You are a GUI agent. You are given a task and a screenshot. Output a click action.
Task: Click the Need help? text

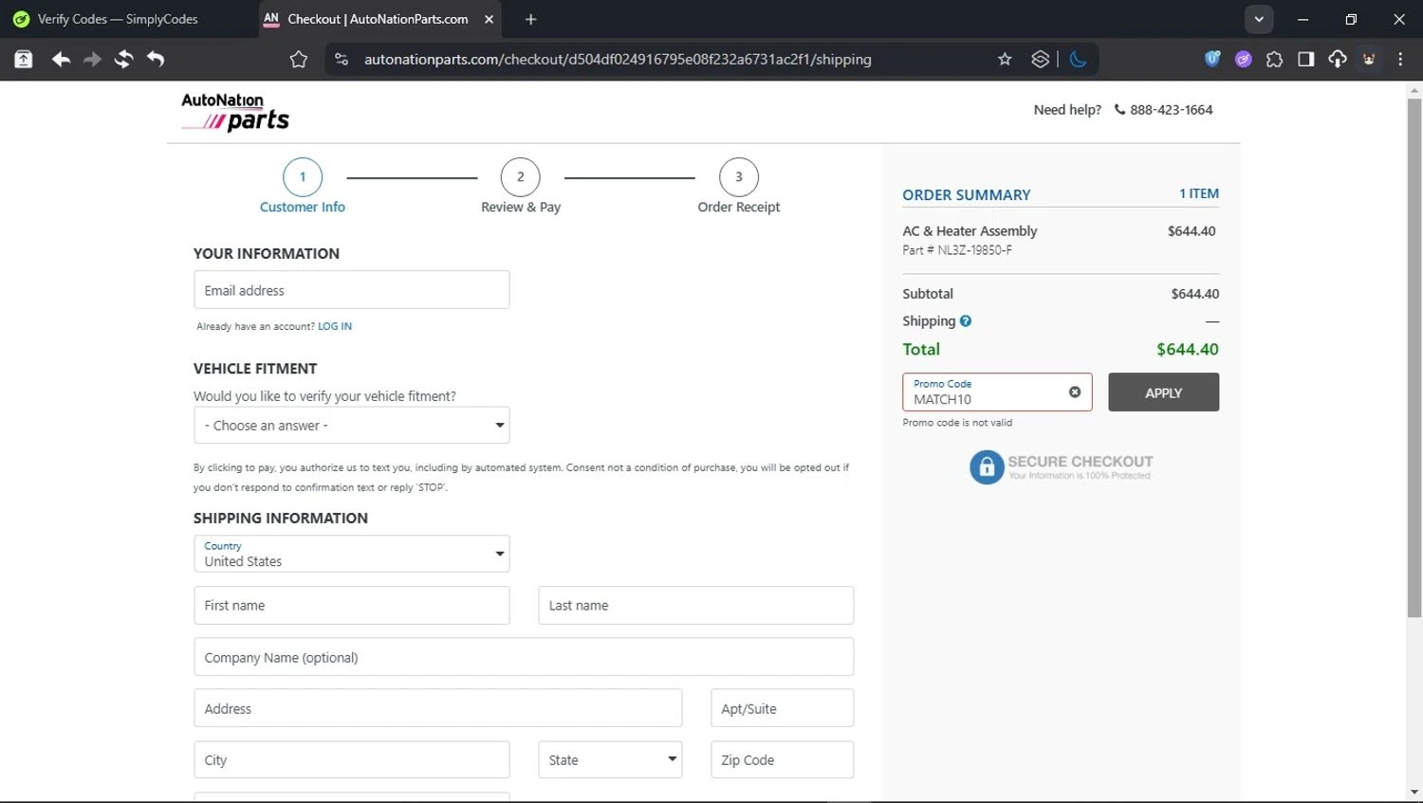[1067, 109]
